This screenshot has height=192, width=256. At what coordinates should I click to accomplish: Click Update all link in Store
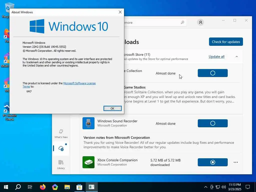point(216,57)
